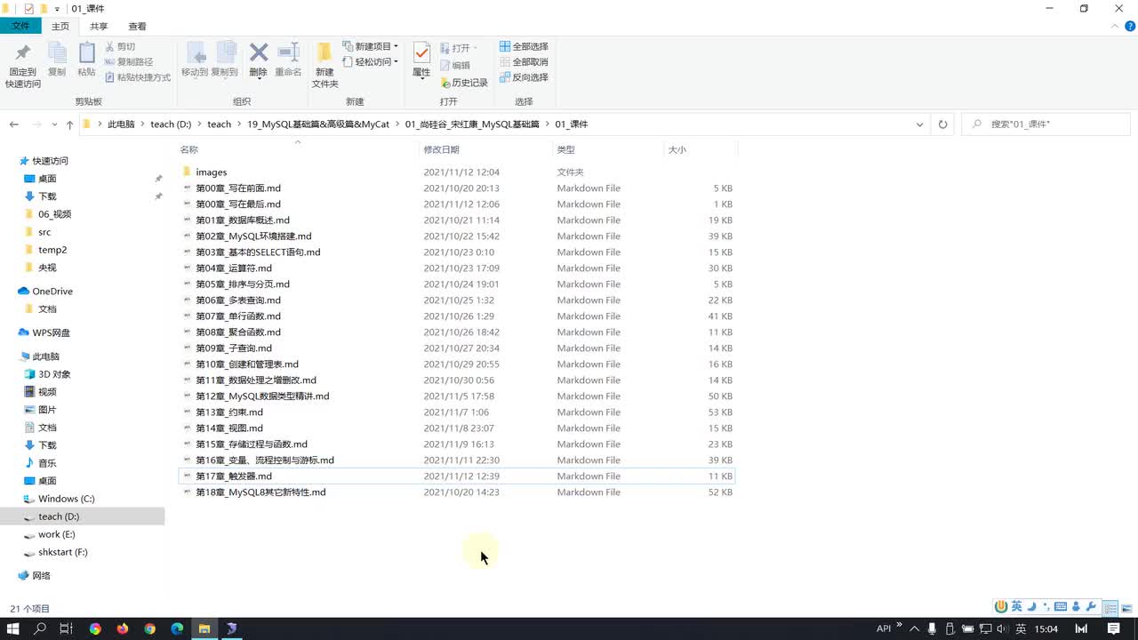Switch to the Share (共享) tab
Image resolution: width=1138 pixels, height=640 pixels.
[99, 27]
